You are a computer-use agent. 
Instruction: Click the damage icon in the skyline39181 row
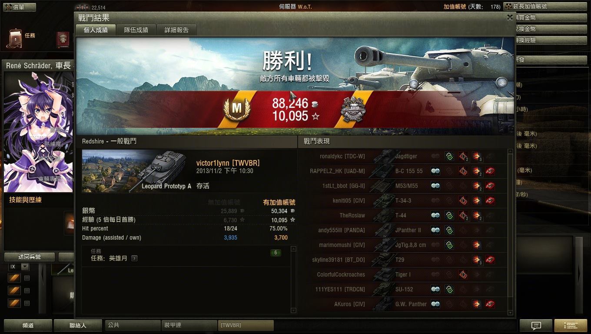click(x=477, y=260)
